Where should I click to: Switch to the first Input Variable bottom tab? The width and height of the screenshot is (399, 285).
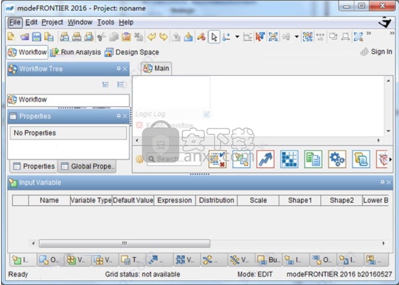coord(23,259)
